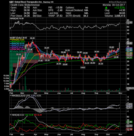Click the magenta EMA(300) legend entry
134x136 pixels.
(17, 49)
